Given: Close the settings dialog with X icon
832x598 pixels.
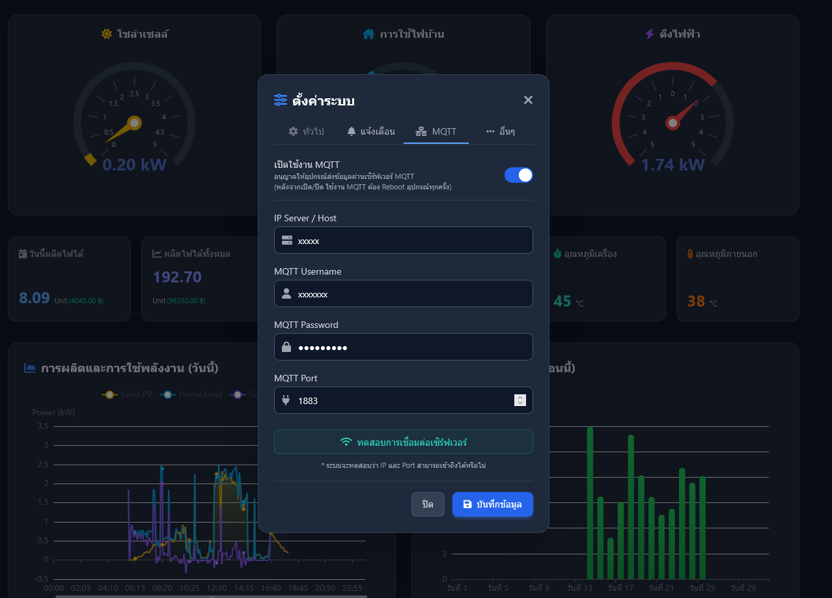Looking at the screenshot, I should click(528, 100).
